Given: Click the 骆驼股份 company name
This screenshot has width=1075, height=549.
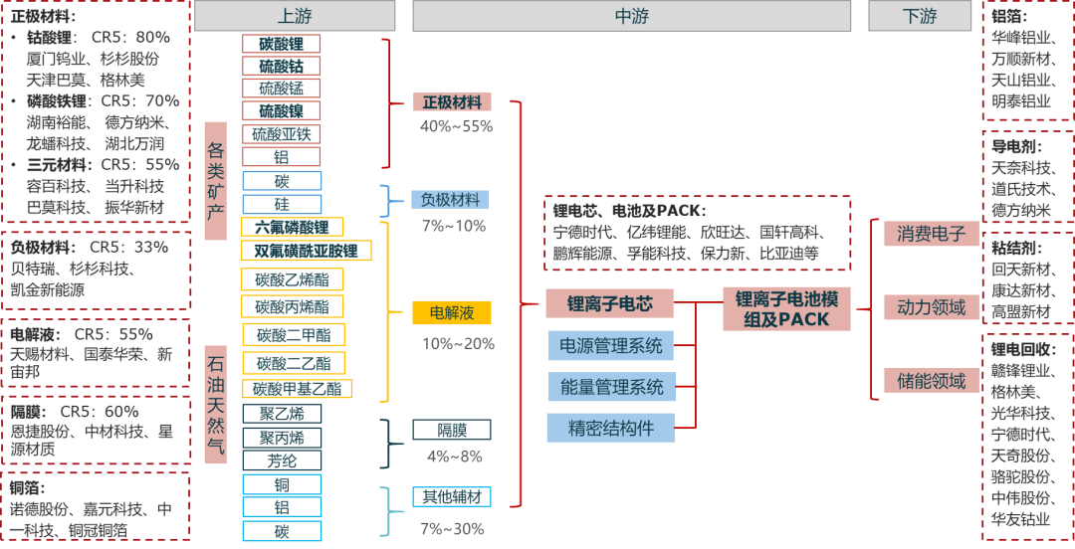Looking at the screenshot, I should [x=1021, y=476].
